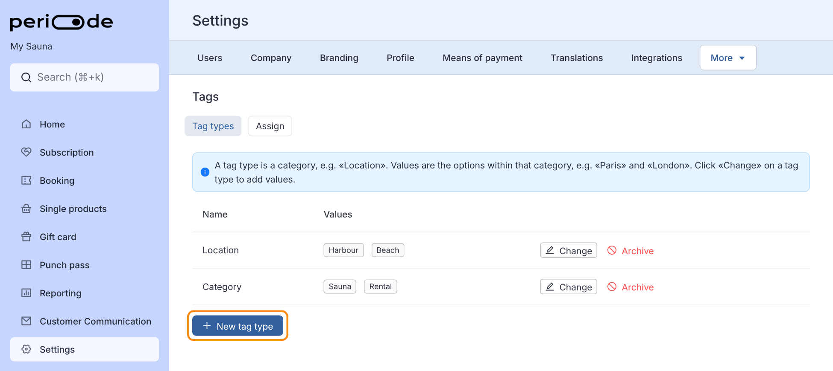Open the More menu label

722,58
